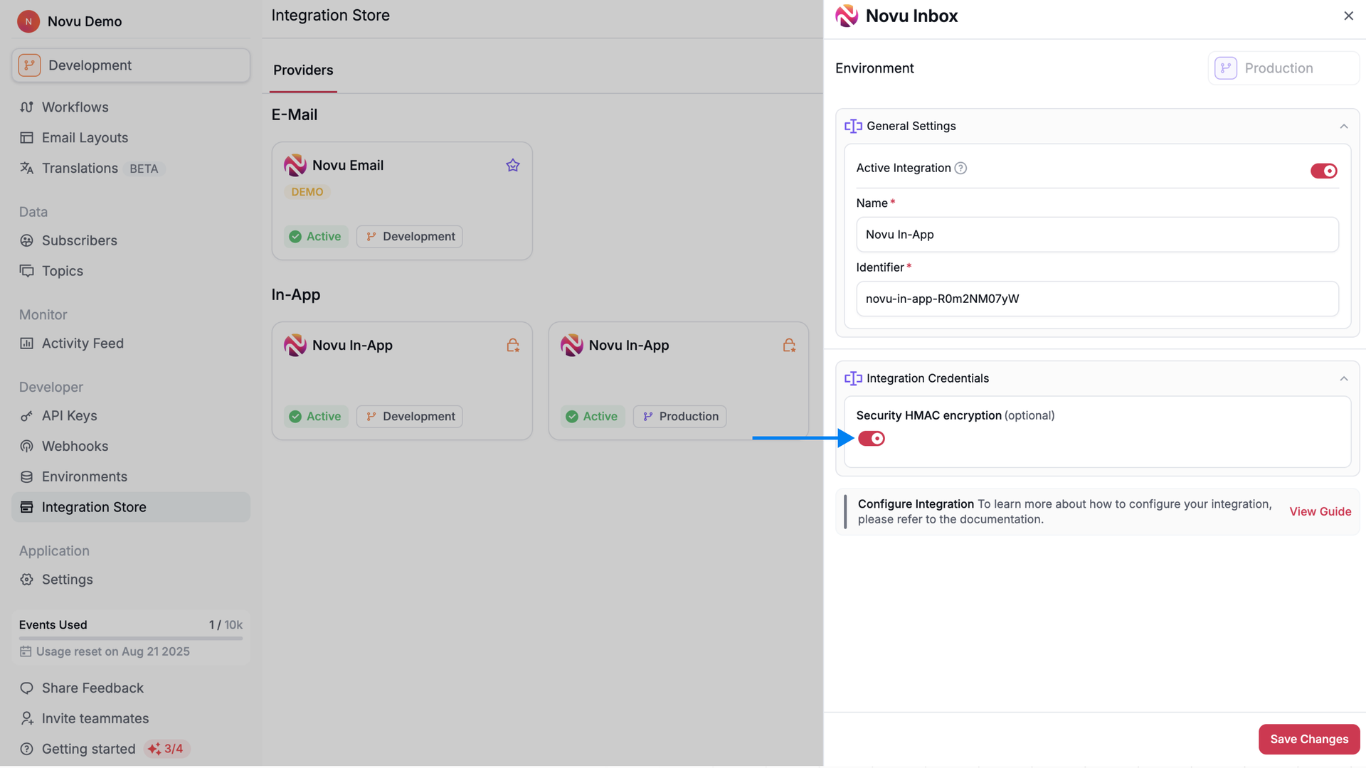Click the Save Changes button

pyautogui.click(x=1308, y=739)
